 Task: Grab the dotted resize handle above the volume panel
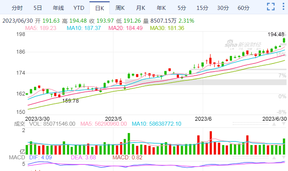(x=251, y=123)
